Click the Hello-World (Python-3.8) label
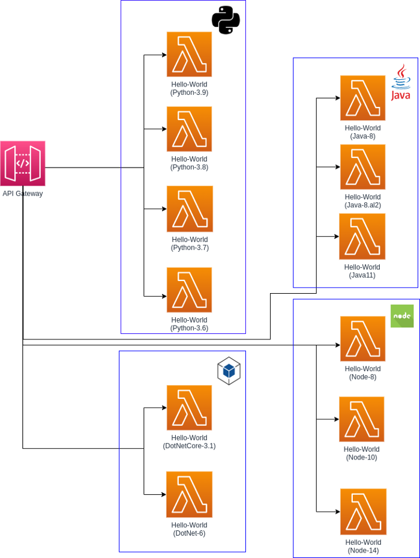420x558 pixels. coord(189,163)
